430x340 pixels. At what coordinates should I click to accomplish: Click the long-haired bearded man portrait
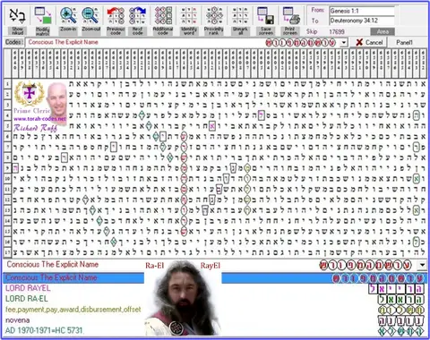(184, 298)
